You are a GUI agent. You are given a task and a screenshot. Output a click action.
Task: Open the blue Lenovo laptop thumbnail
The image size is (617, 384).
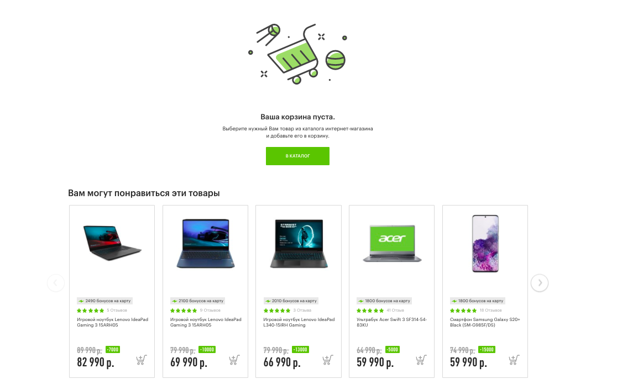pos(206,244)
